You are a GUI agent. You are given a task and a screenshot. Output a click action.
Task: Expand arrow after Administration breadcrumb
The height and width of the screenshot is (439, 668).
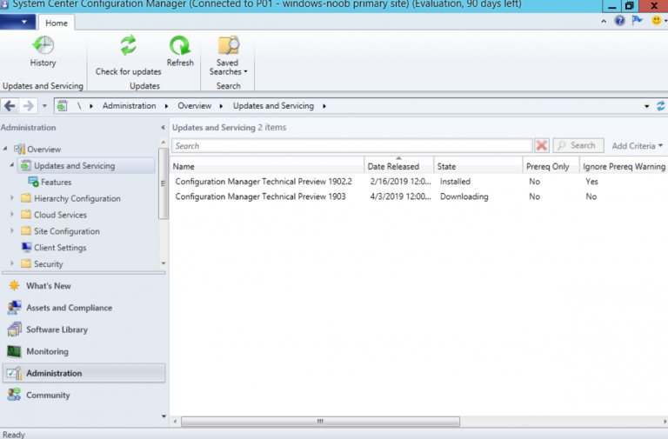167,106
